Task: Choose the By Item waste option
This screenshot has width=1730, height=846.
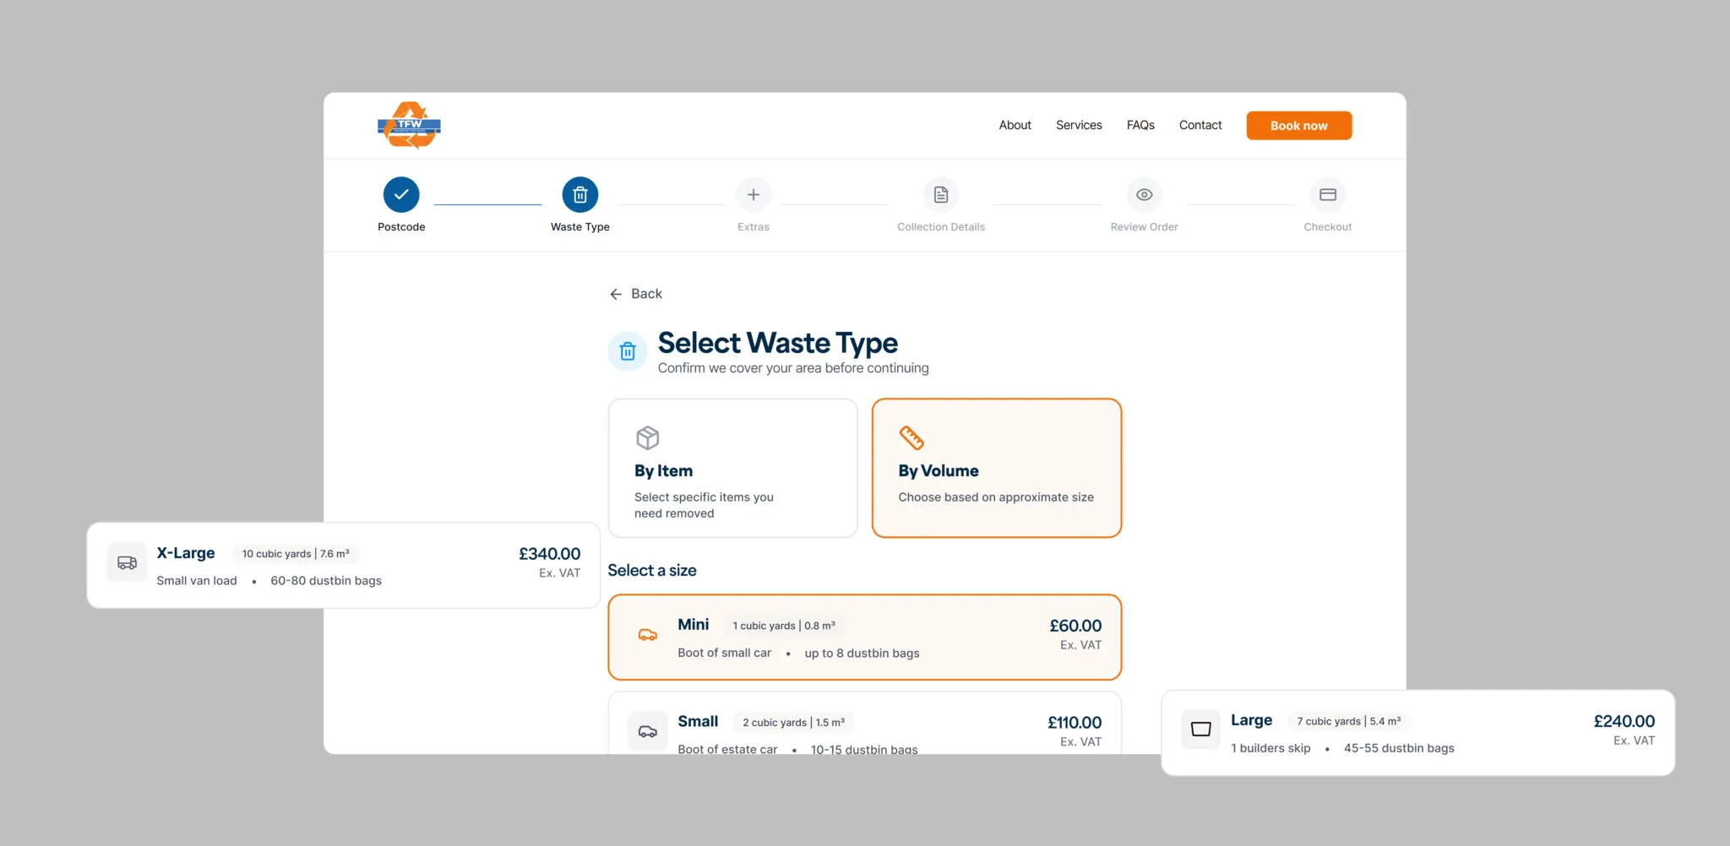Action: (733, 468)
